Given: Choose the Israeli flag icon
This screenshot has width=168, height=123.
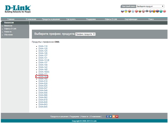Looking at the screenshot, I should [133, 11].
